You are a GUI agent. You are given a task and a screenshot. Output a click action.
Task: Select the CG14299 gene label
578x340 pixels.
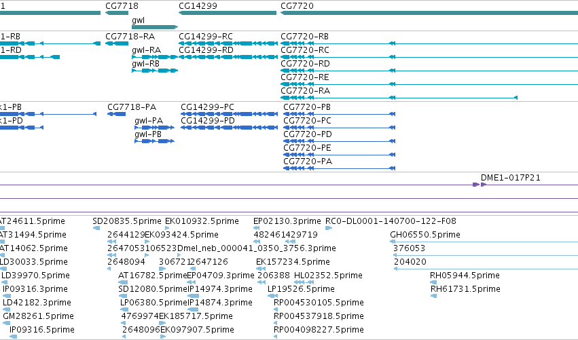(198, 6)
